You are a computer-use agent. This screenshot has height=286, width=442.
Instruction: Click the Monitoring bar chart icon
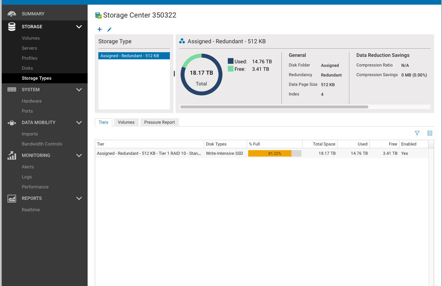pos(12,156)
